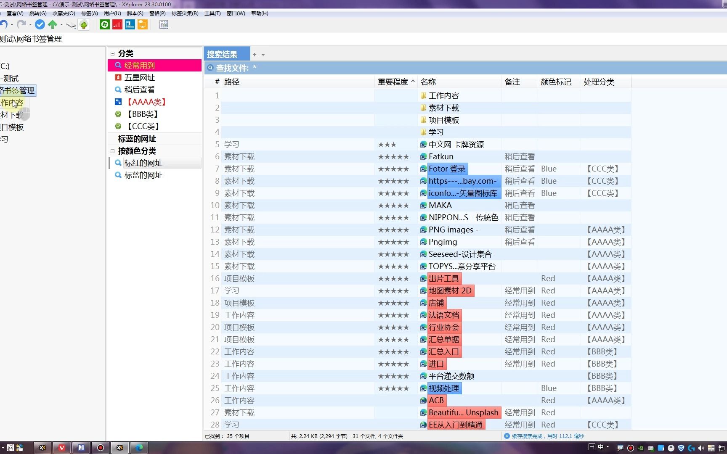727x454 pixels.
Task: Select the 视频处理 blue-tagged entry
Action: coord(444,388)
